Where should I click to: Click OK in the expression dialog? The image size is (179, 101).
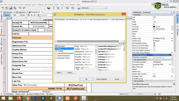[86, 79]
